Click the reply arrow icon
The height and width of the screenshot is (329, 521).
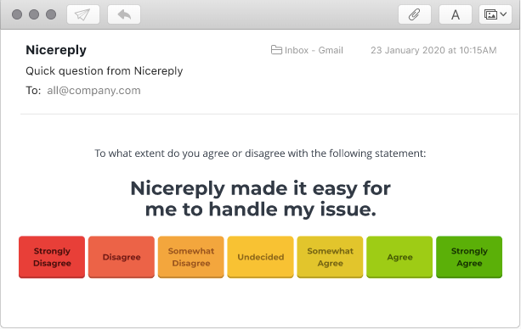tap(124, 14)
